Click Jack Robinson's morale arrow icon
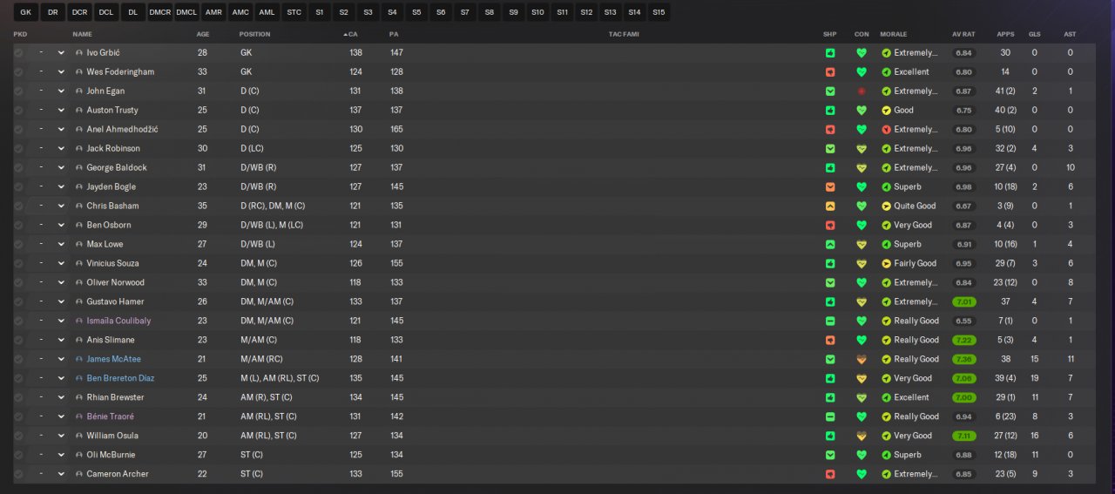1115x494 pixels. pos(886,149)
